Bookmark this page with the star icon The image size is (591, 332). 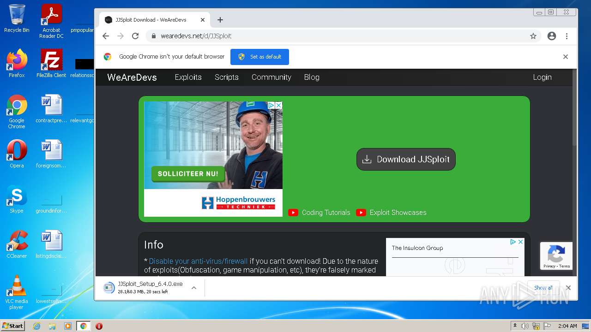(x=533, y=36)
